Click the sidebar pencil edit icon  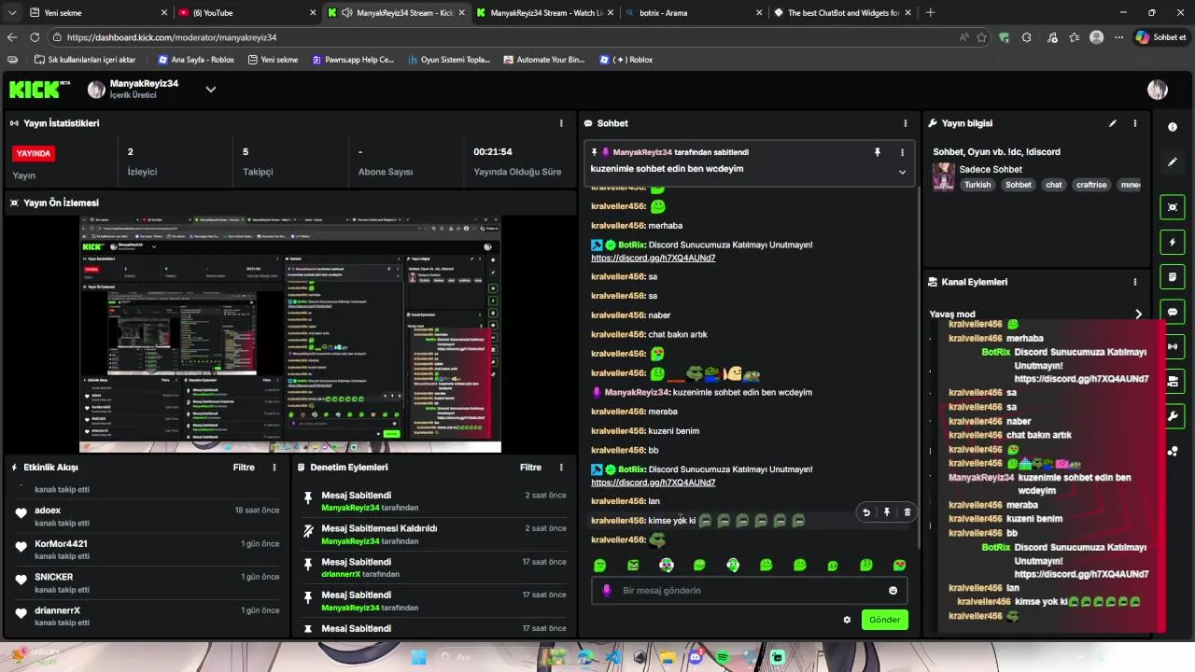tap(1173, 161)
